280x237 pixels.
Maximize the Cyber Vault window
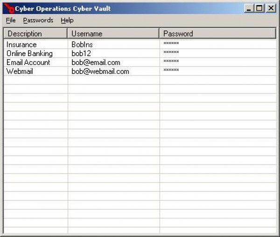(259, 8)
